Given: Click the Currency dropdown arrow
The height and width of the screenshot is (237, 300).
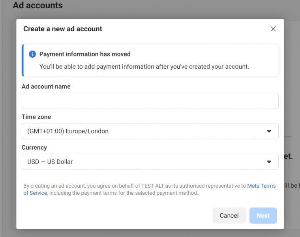Looking at the screenshot, I should [x=269, y=162].
